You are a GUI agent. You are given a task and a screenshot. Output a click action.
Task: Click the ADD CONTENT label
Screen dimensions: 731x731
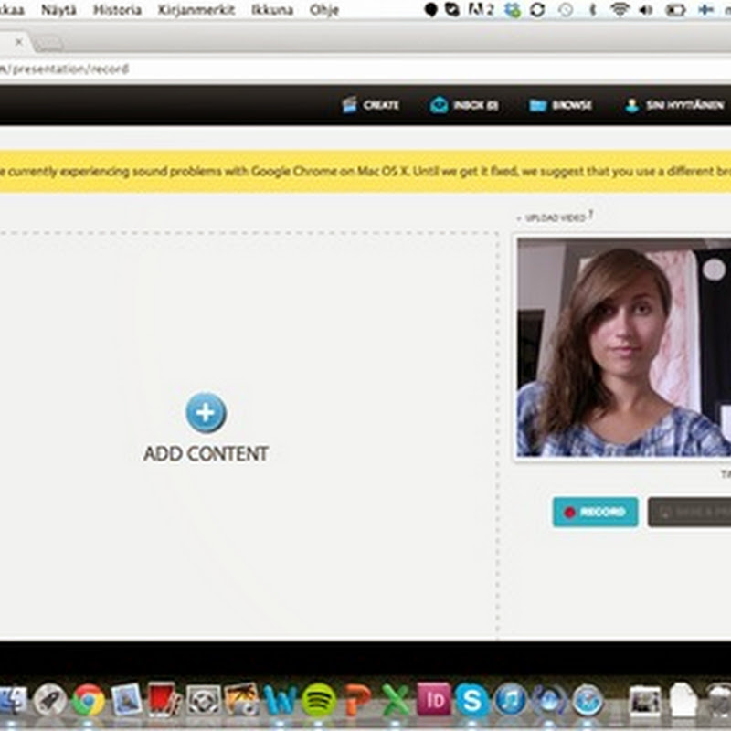point(207,453)
